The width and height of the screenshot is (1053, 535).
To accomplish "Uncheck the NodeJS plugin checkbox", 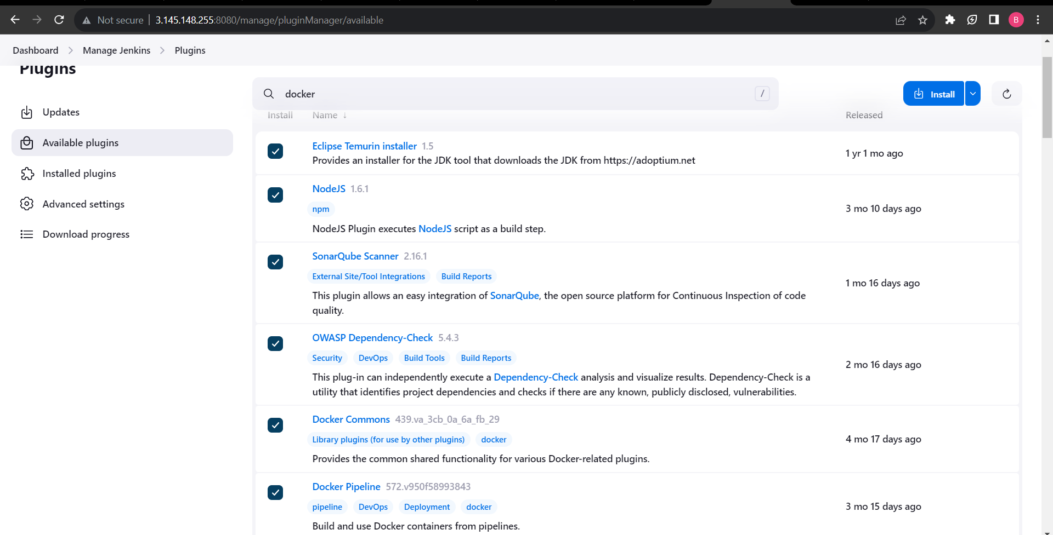I will [275, 195].
